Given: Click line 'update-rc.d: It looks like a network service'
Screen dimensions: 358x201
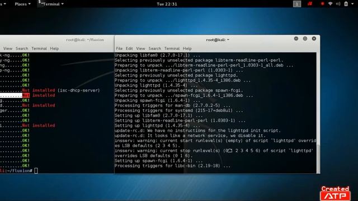Looking at the screenshot, I should click(190, 135).
